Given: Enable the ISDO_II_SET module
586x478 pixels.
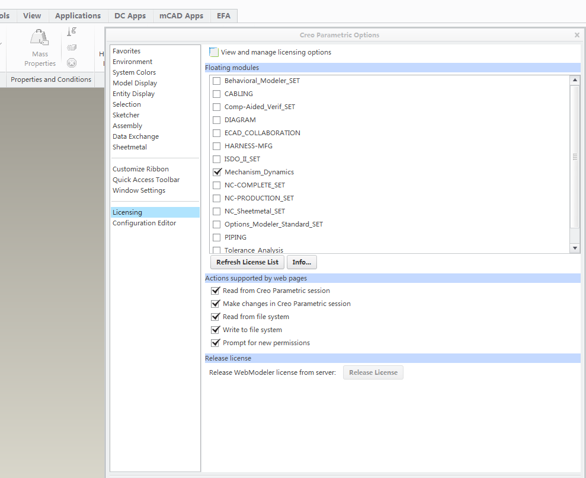Looking at the screenshot, I should coord(216,160).
